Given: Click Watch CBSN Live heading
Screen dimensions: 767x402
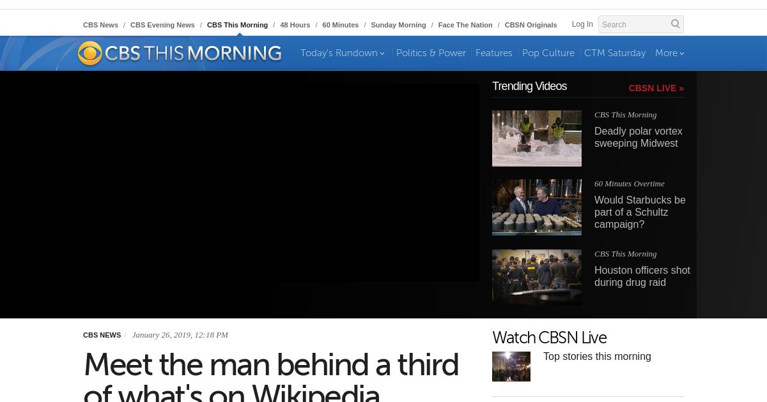Looking at the screenshot, I should click(549, 338).
